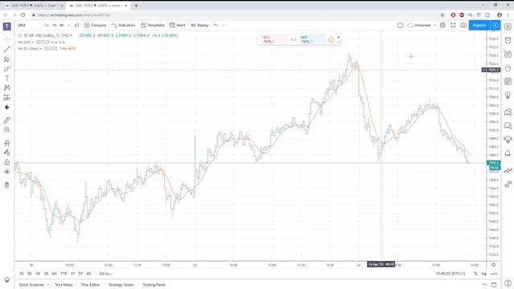Open the Pine Editor tab

pos(91,285)
